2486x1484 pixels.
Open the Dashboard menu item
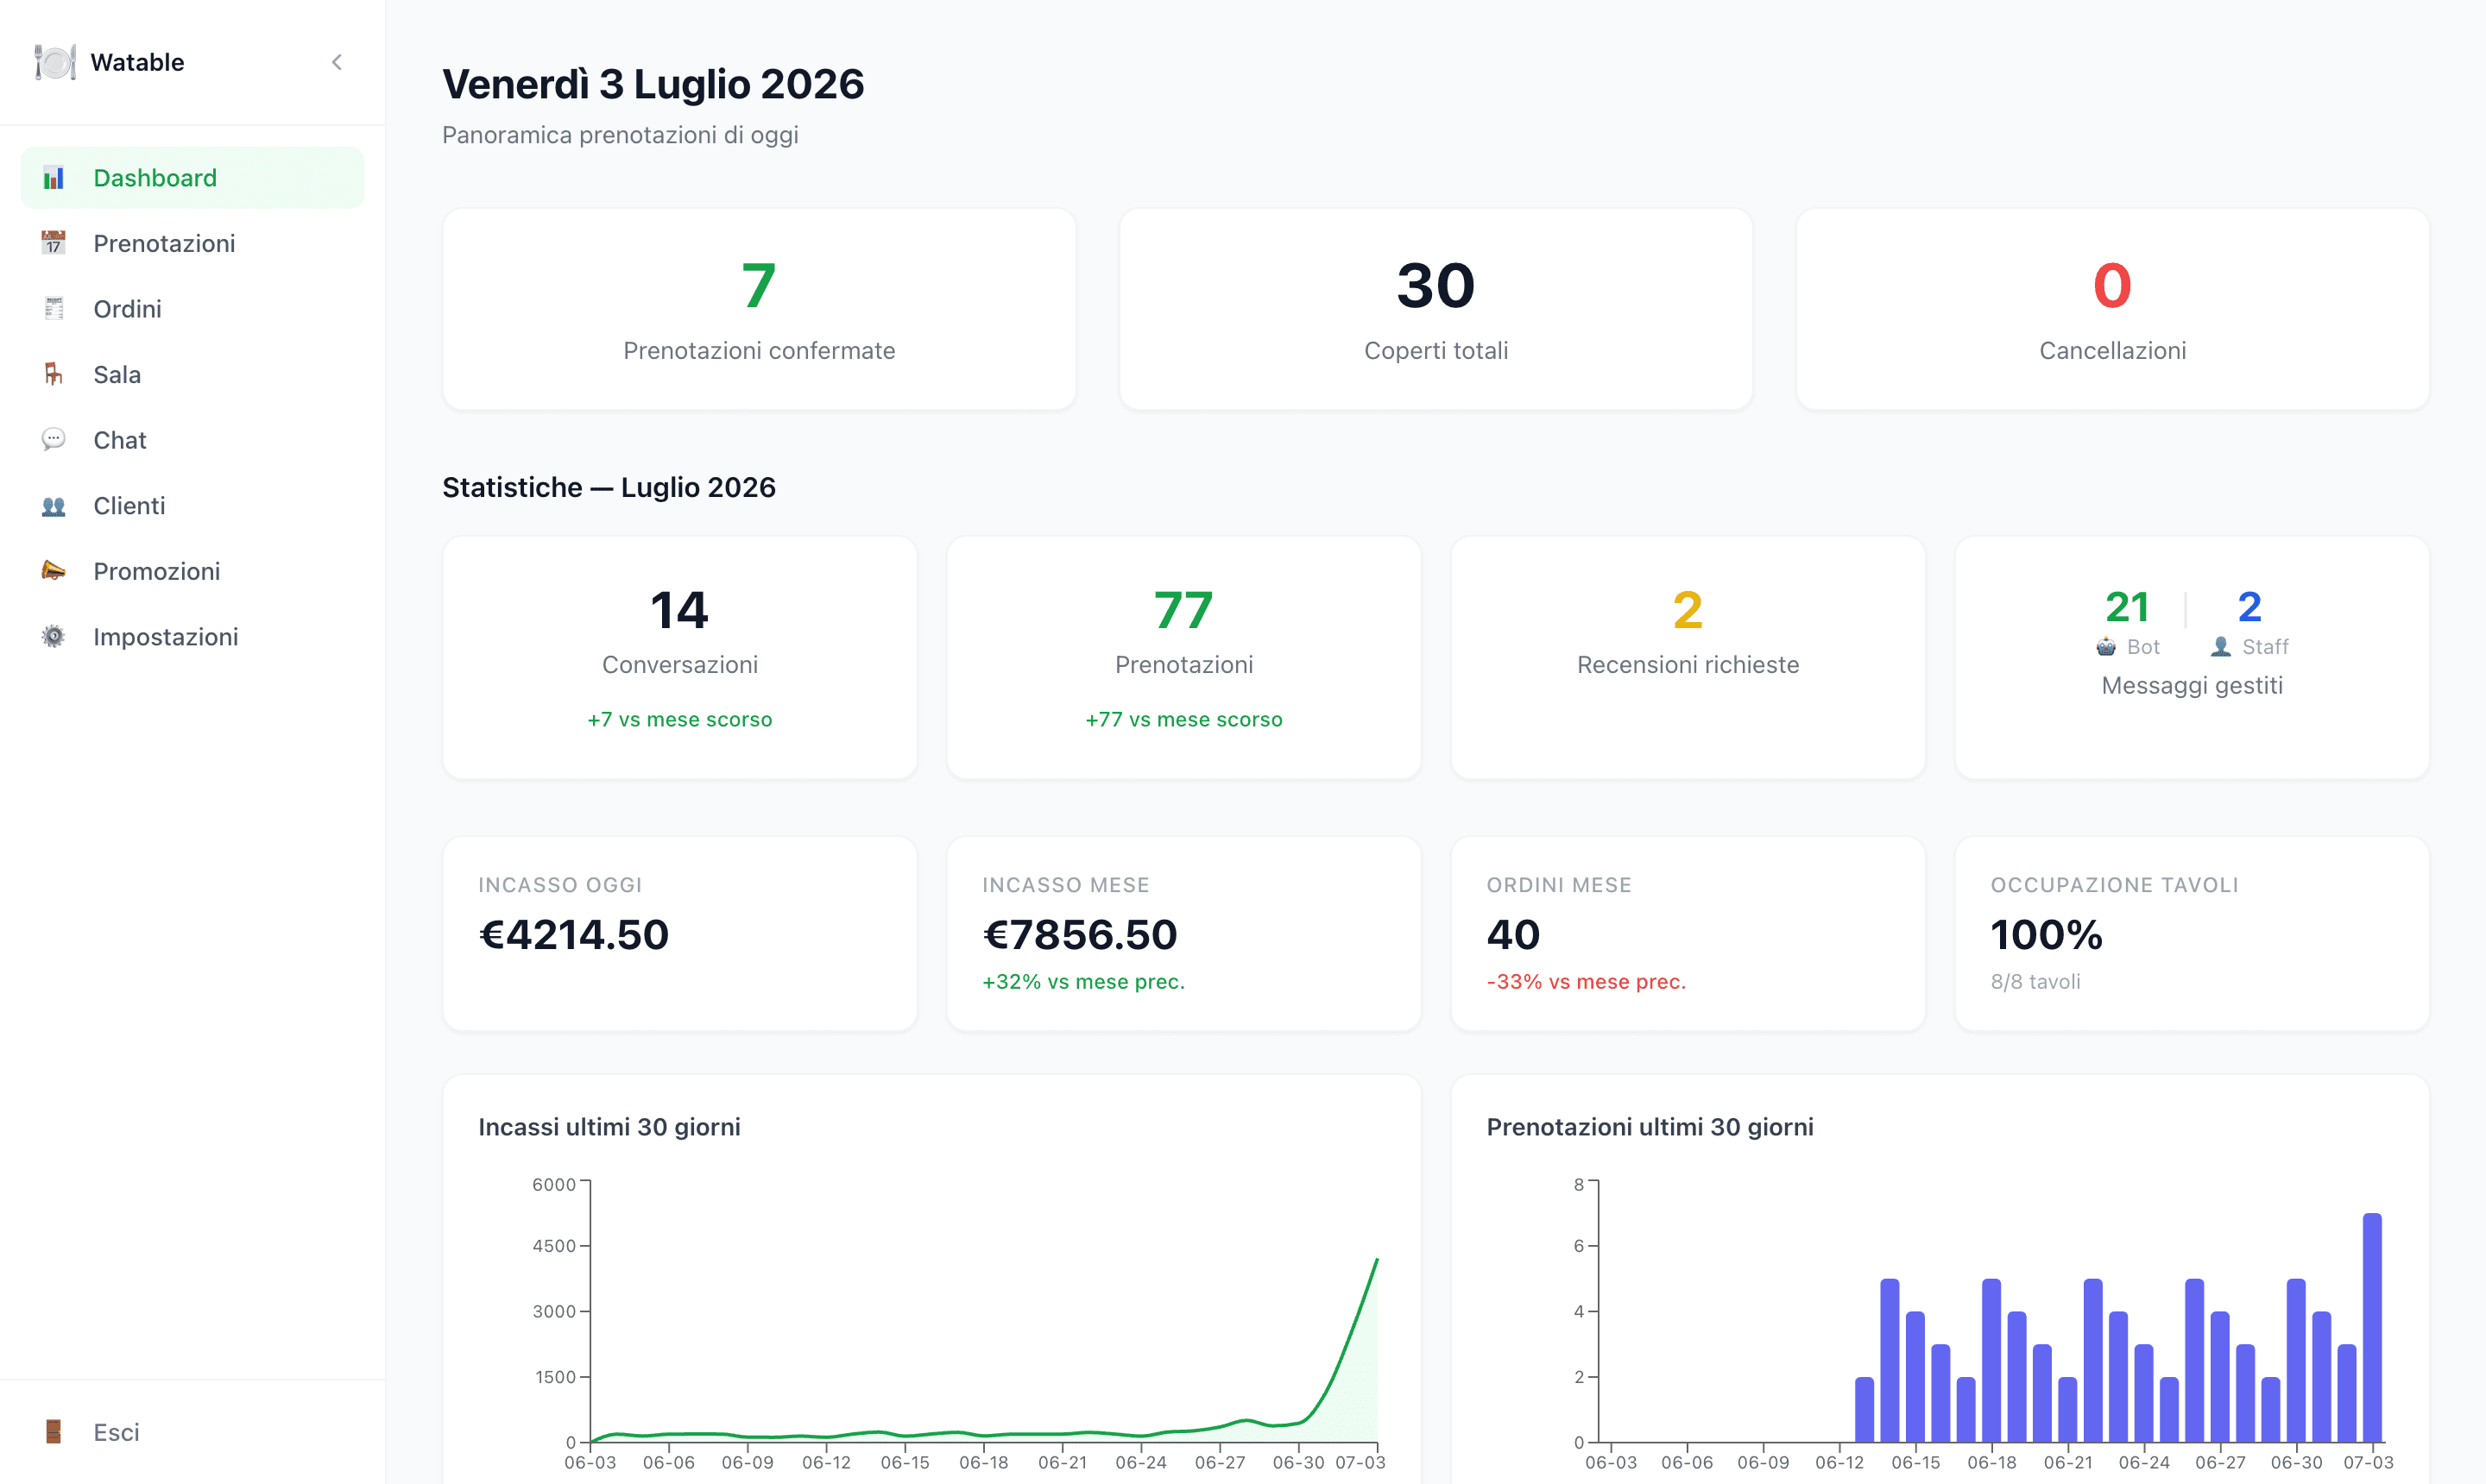coord(192,178)
